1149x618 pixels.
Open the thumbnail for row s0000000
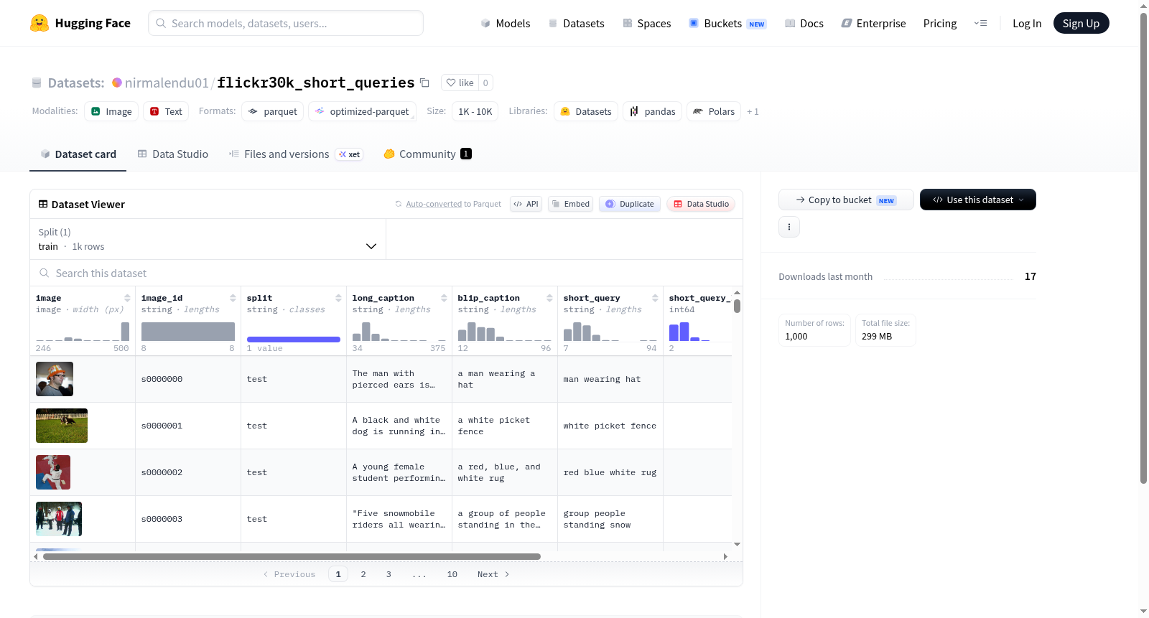pos(55,379)
